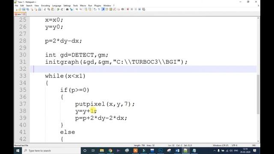Viewport: 274px width, 154px height.
Task: Toggle INS mode in the status bar
Action: [254, 145]
